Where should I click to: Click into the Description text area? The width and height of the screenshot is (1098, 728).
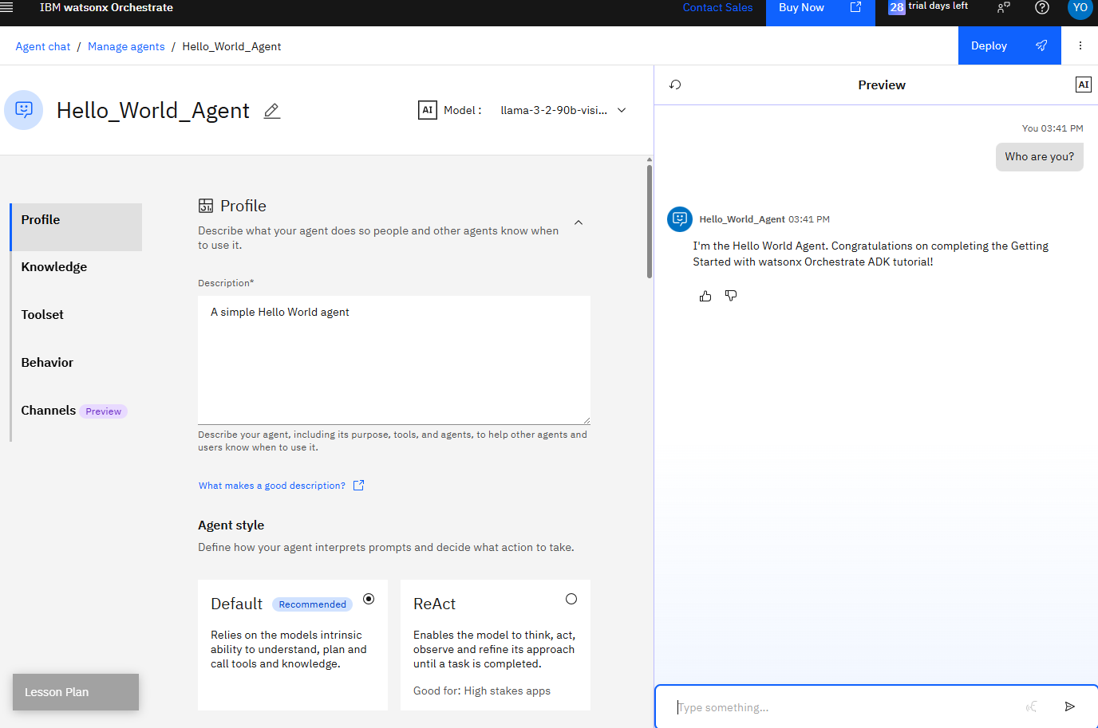394,360
